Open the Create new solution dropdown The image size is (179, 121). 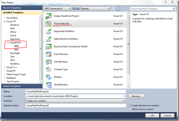76,101
